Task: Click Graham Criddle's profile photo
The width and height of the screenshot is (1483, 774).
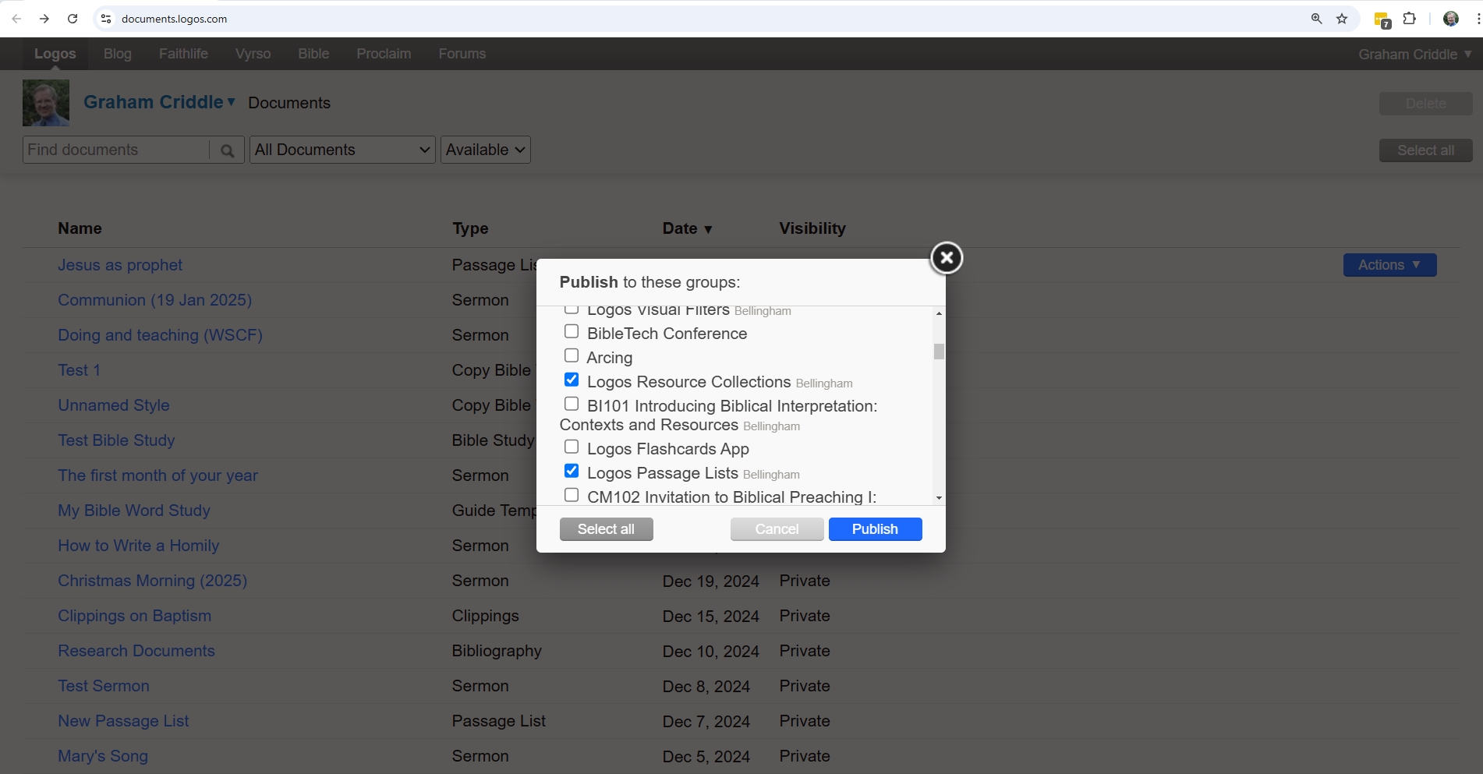Action: 46,103
